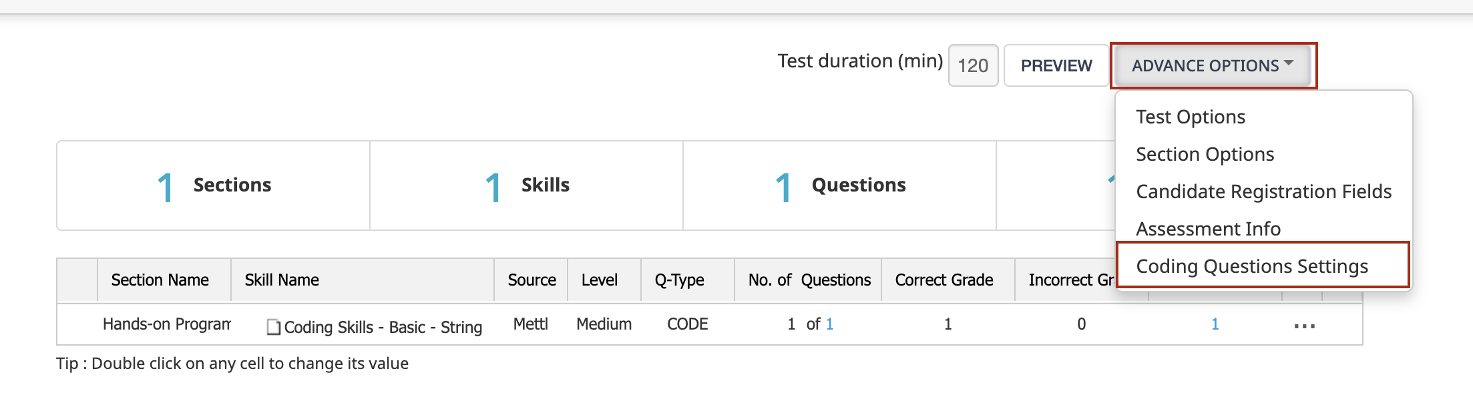
Task: Click the Skills summary tile
Action: click(x=527, y=185)
